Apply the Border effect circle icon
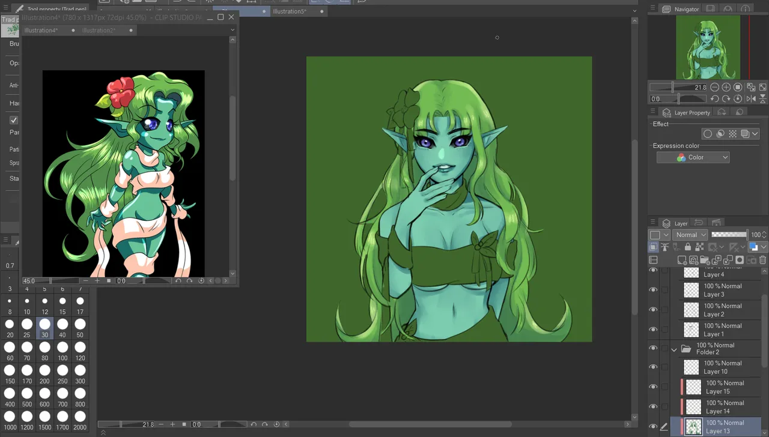The image size is (769, 437). click(x=708, y=134)
